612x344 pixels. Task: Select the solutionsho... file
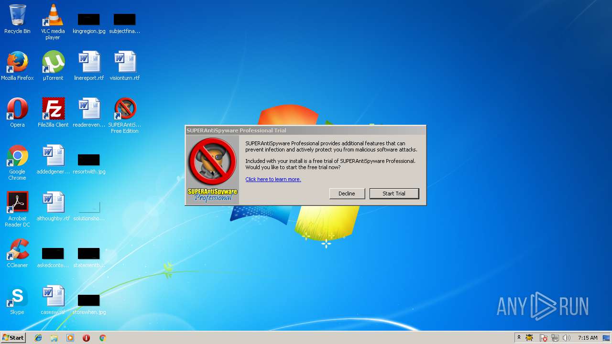pyautogui.click(x=89, y=210)
